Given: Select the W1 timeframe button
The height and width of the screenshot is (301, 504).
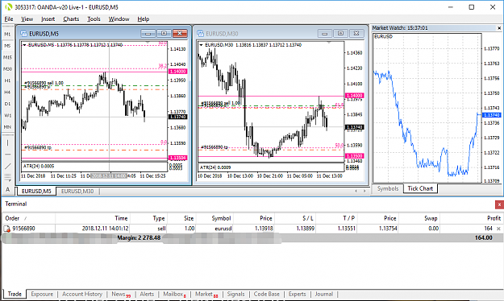Looking at the screenshot, I should tap(7, 115).
